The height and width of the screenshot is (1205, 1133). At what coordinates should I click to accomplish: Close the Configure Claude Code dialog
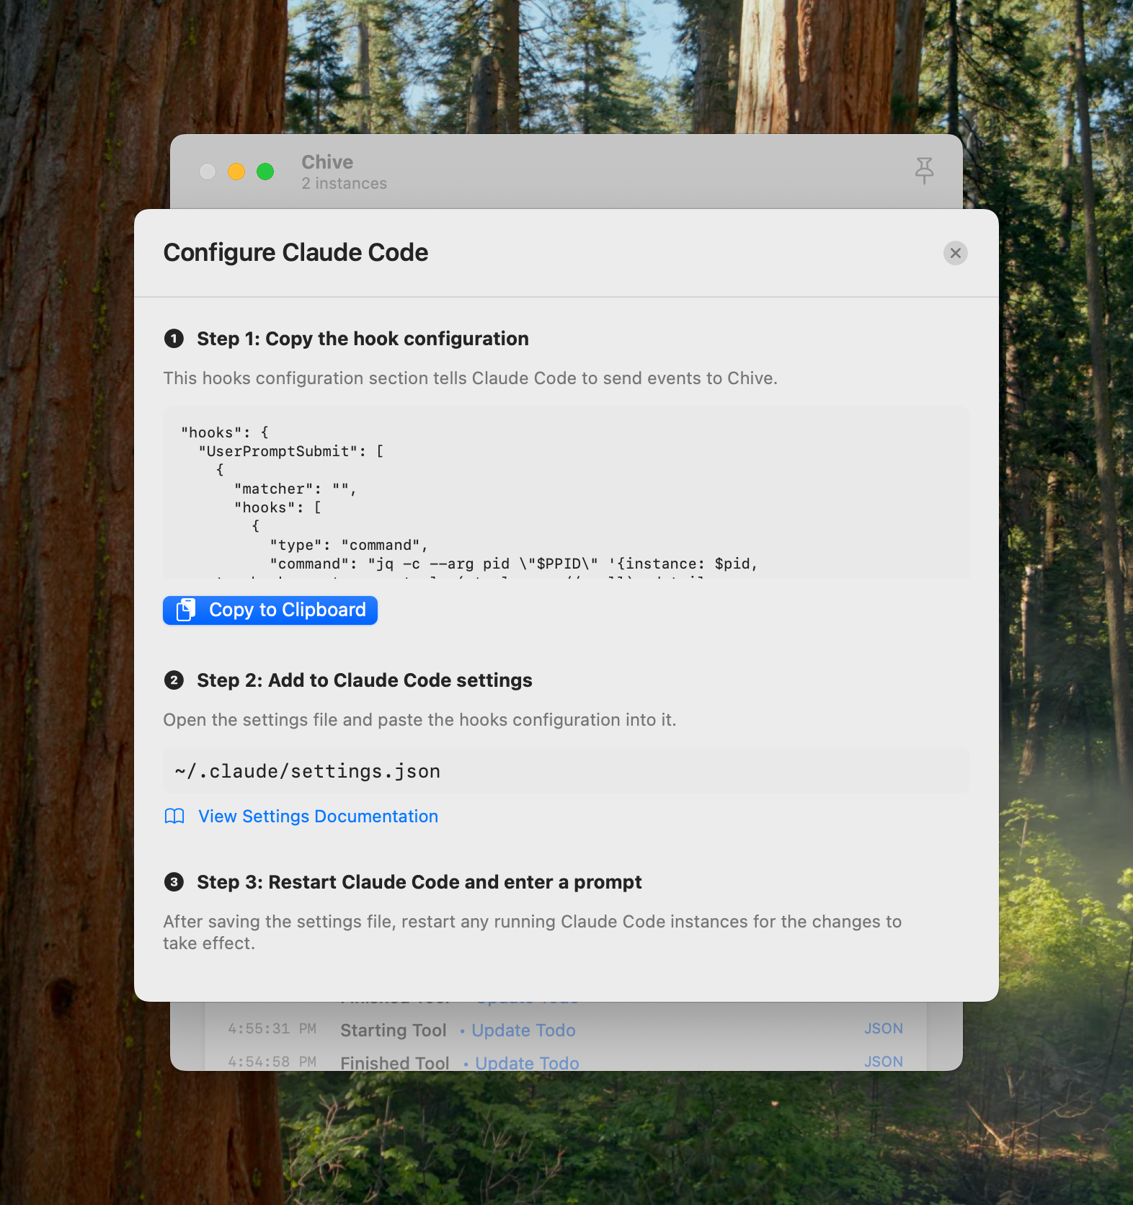[955, 253]
